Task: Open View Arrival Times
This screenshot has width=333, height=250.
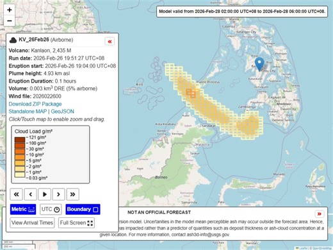Action: pos(32,222)
